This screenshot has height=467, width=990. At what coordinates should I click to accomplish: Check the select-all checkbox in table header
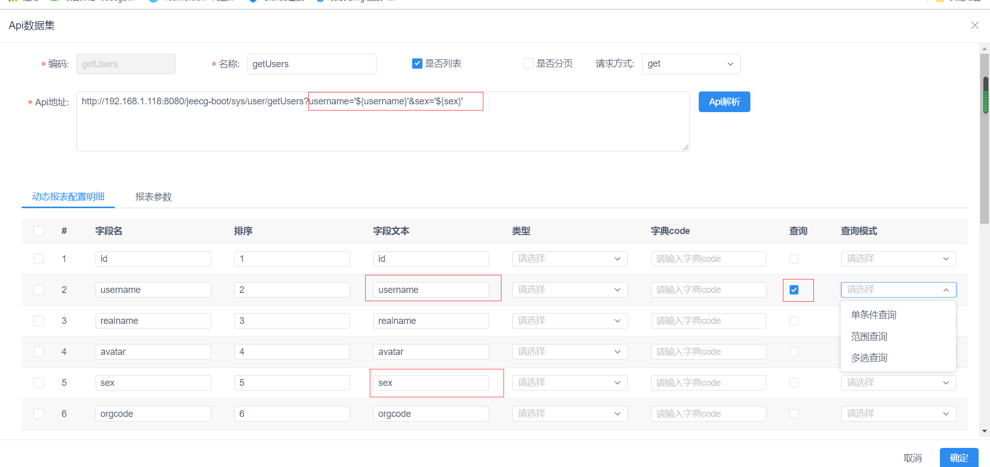tap(39, 231)
